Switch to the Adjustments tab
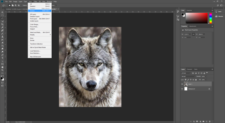 coord(193,26)
